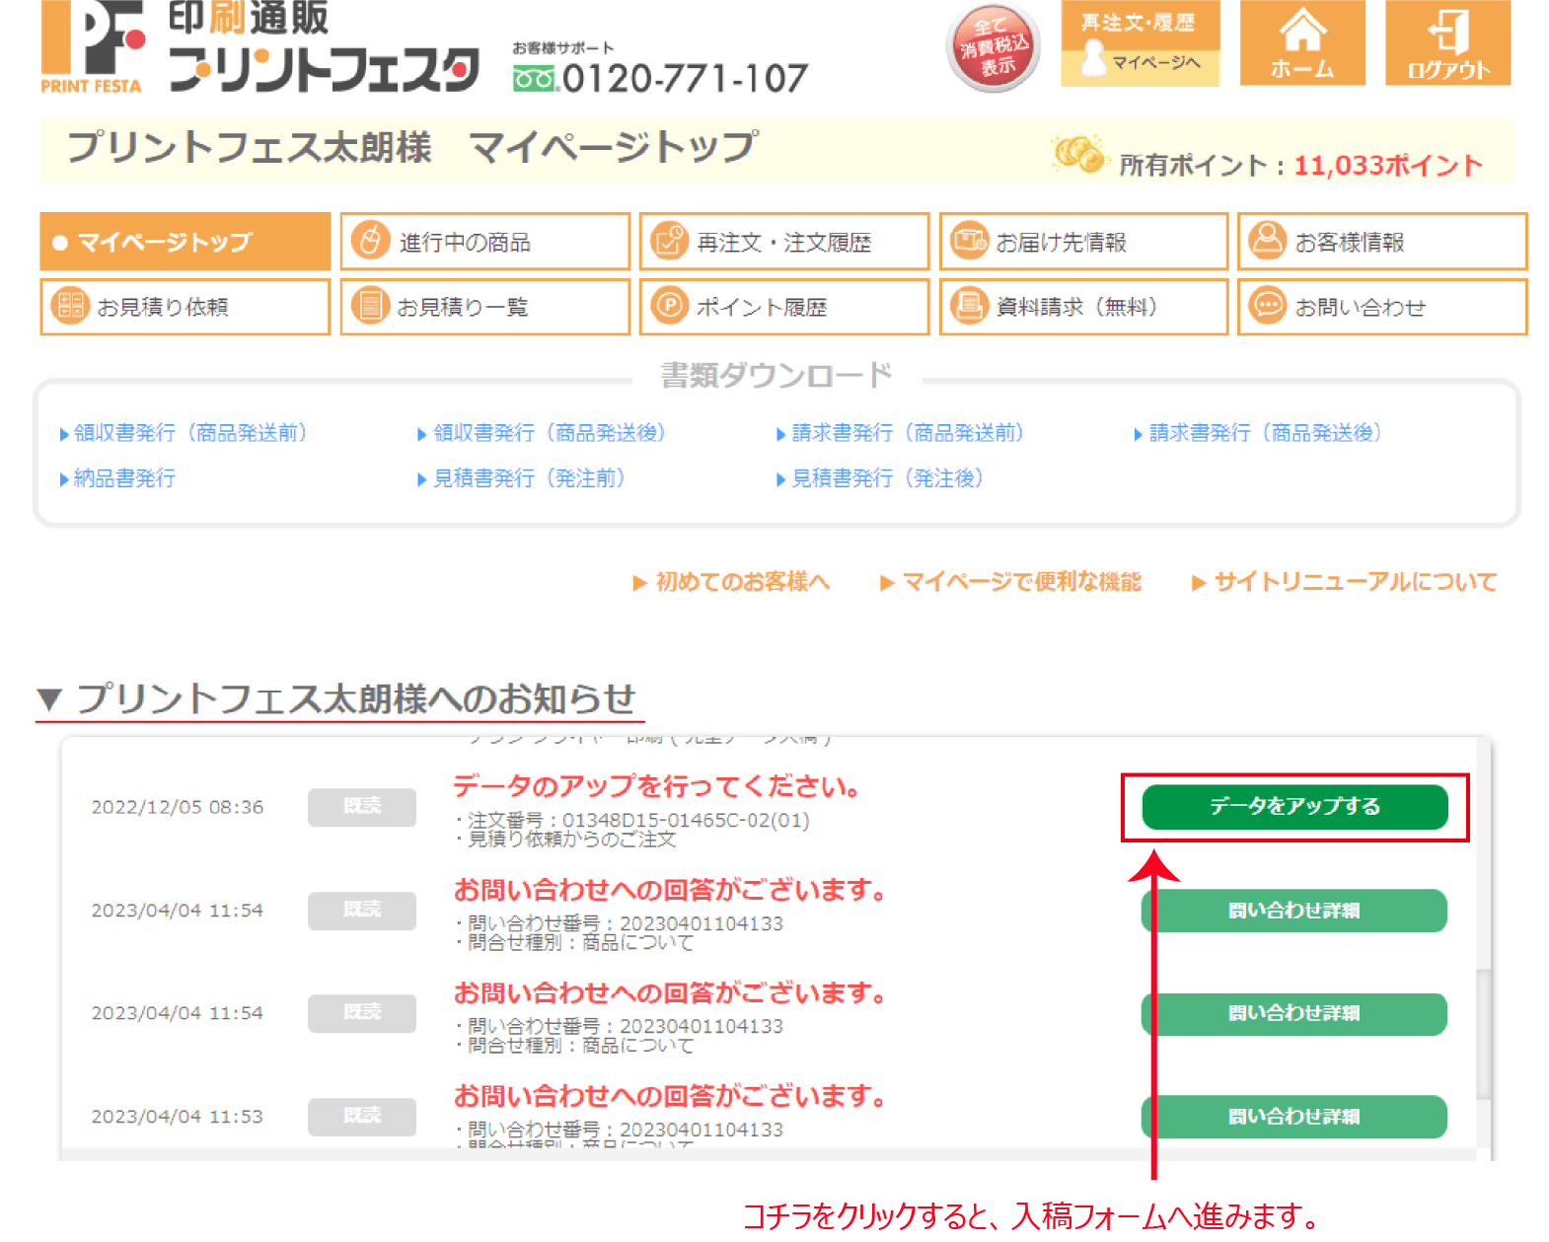1549x1242 pixels.
Task: Go to ホーム via house icon
Action: [1302, 42]
